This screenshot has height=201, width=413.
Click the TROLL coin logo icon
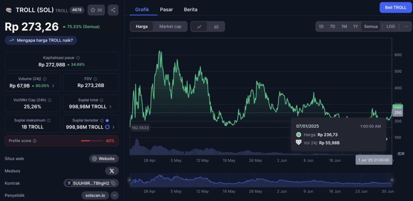(9, 10)
